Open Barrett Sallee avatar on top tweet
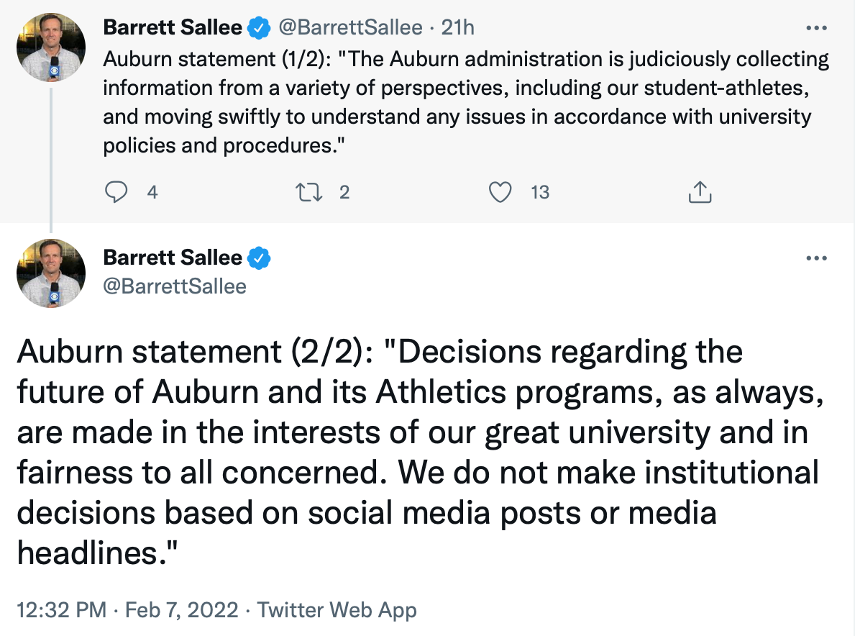The width and height of the screenshot is (860, 636). coord(51,47)
